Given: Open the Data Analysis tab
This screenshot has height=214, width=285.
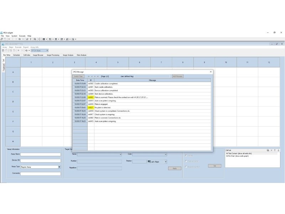Looking at the screenshot, I should [x=82, y=55].
